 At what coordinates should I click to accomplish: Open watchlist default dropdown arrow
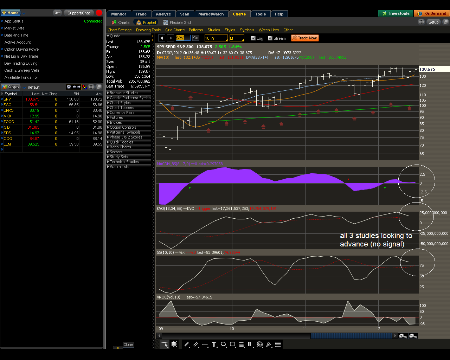click(x=24, y=87)
